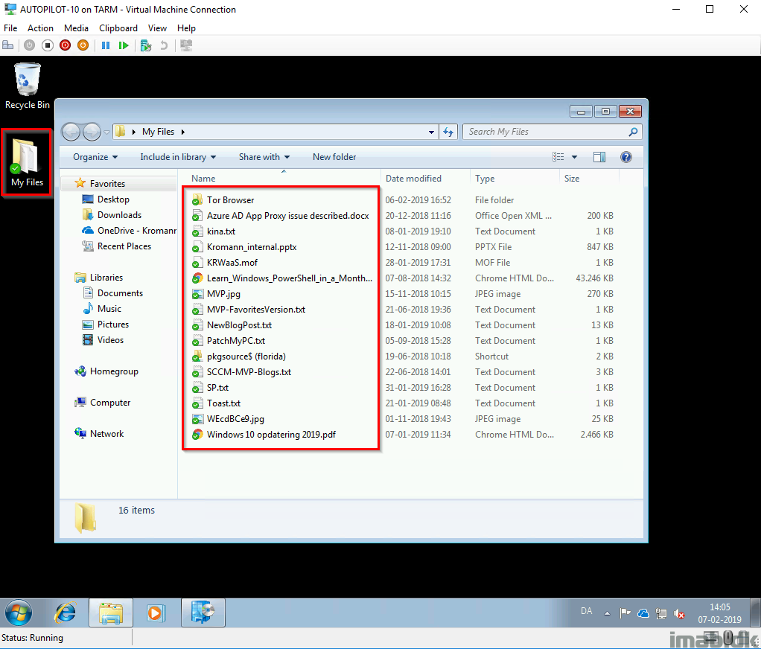Turn off the VM with the stop icon

click(x=47, y=45)
